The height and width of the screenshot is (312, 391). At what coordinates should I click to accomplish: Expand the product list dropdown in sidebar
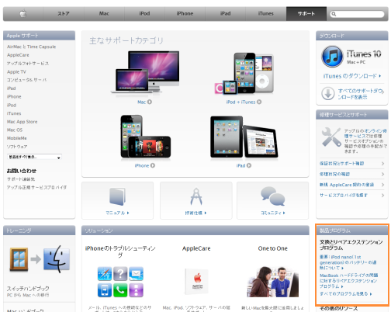(34, 157)
